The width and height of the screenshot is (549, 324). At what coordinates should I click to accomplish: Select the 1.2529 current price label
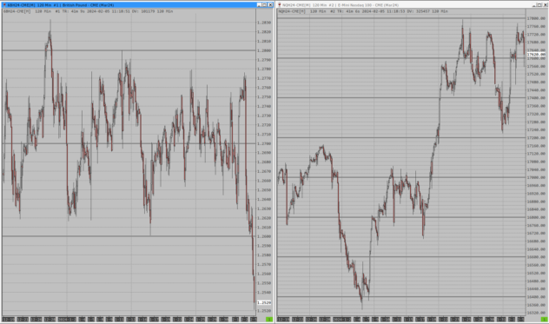click(264, 302)
